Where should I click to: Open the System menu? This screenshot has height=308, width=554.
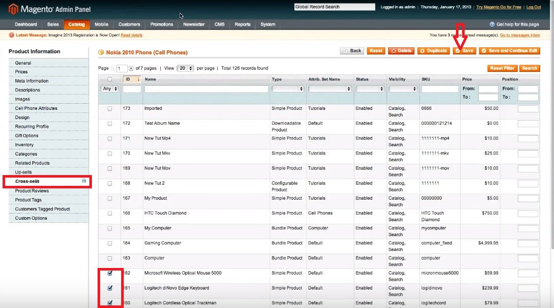(x=268, y=24)
